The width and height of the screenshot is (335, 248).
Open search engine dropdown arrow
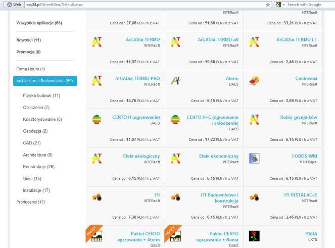tap(284, 5)
